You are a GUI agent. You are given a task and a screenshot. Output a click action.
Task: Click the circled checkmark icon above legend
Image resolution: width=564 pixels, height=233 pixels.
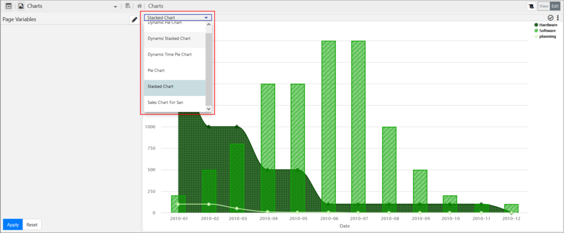coord(550,18)
